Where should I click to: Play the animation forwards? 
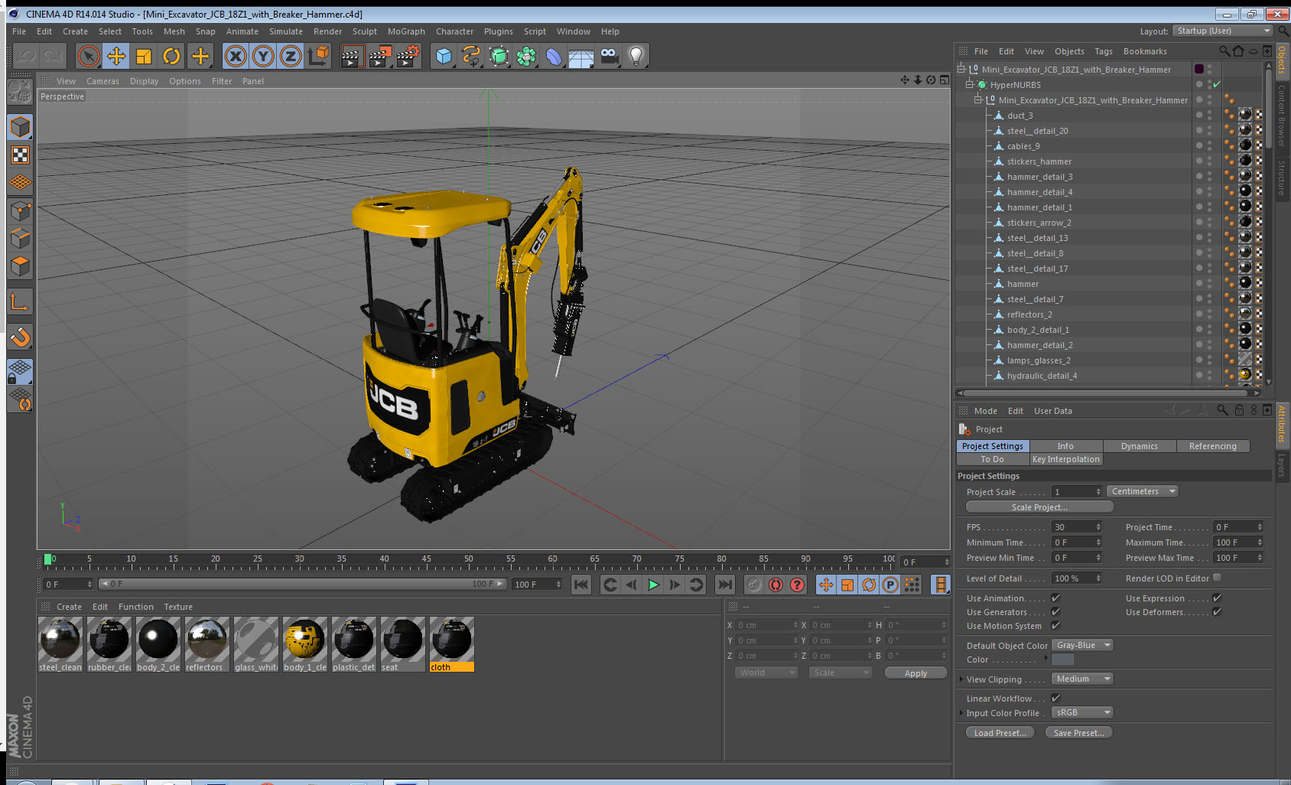tap(653, 585)
